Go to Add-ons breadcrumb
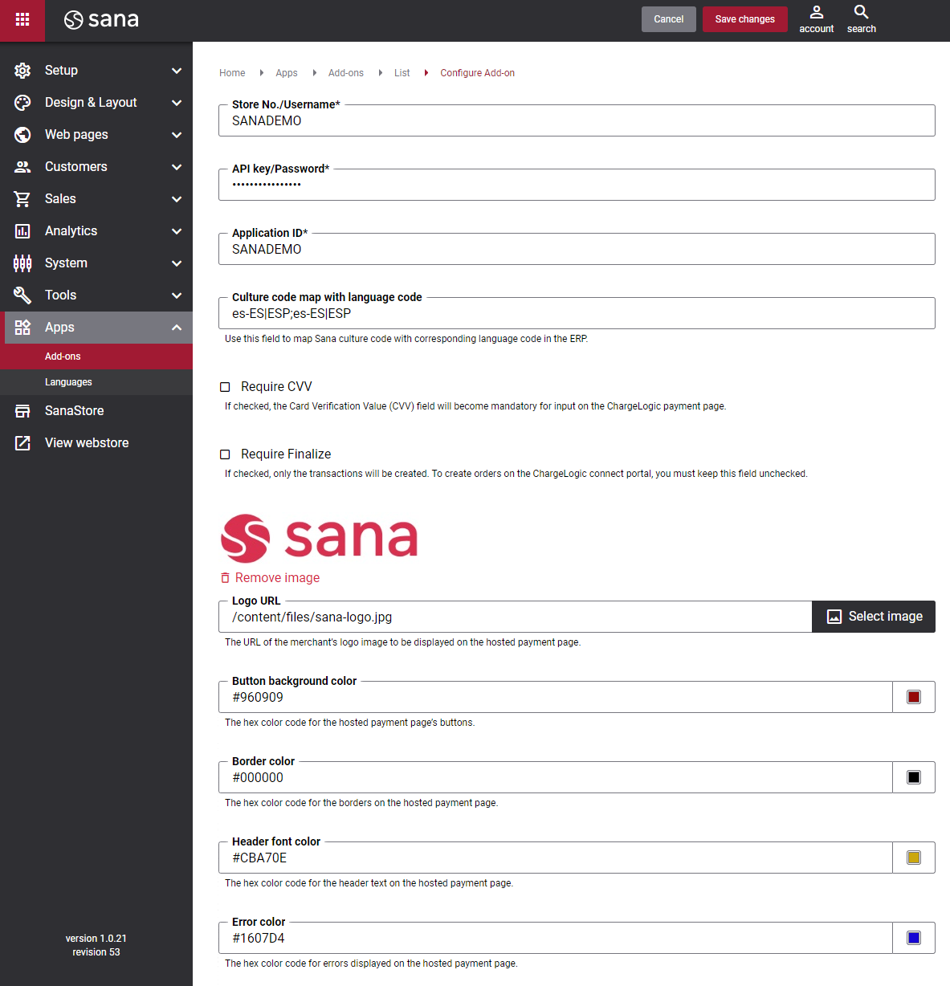This screenshot has width=950, height=986. tap(346, 73)
